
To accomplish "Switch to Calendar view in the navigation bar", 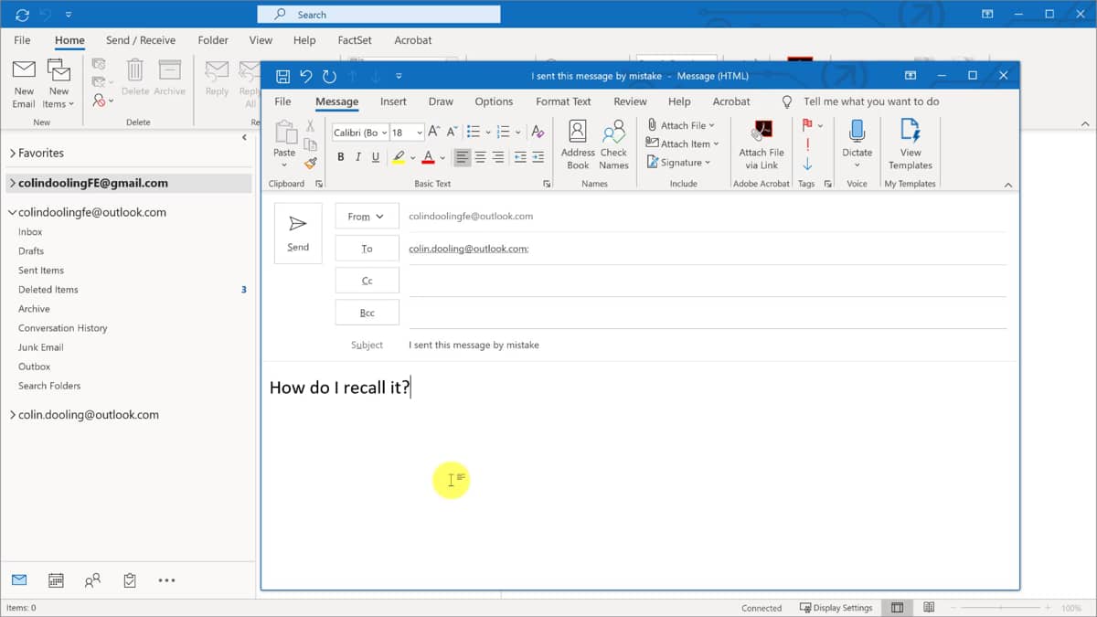I will coord(56,580).
